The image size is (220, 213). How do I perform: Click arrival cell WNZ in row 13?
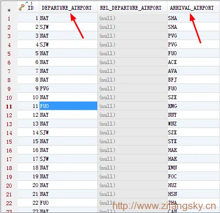[x=194, y=124]
